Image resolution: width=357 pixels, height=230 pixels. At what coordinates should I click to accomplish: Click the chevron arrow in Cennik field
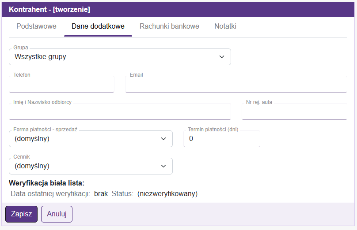pos(163,166)
